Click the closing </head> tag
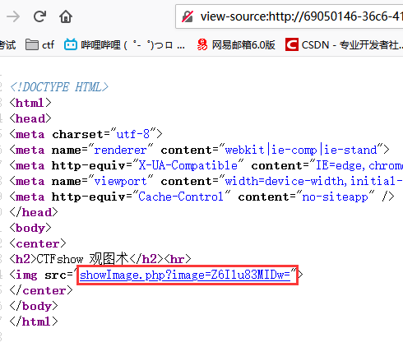This screenshot has width=403, height=347. coord(34,212)
